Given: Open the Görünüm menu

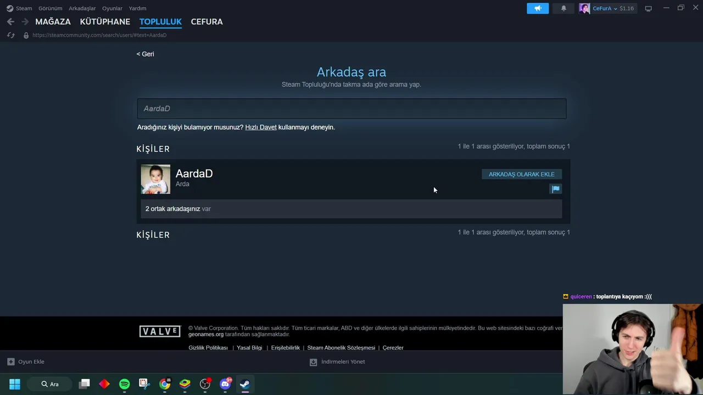Looking at the screenshot, I should 50,8.
